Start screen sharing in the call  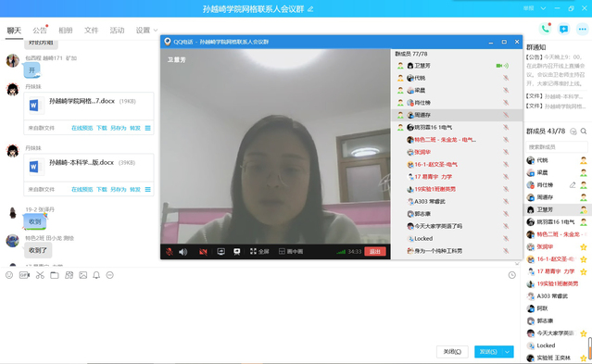click(x=221, y=252)
